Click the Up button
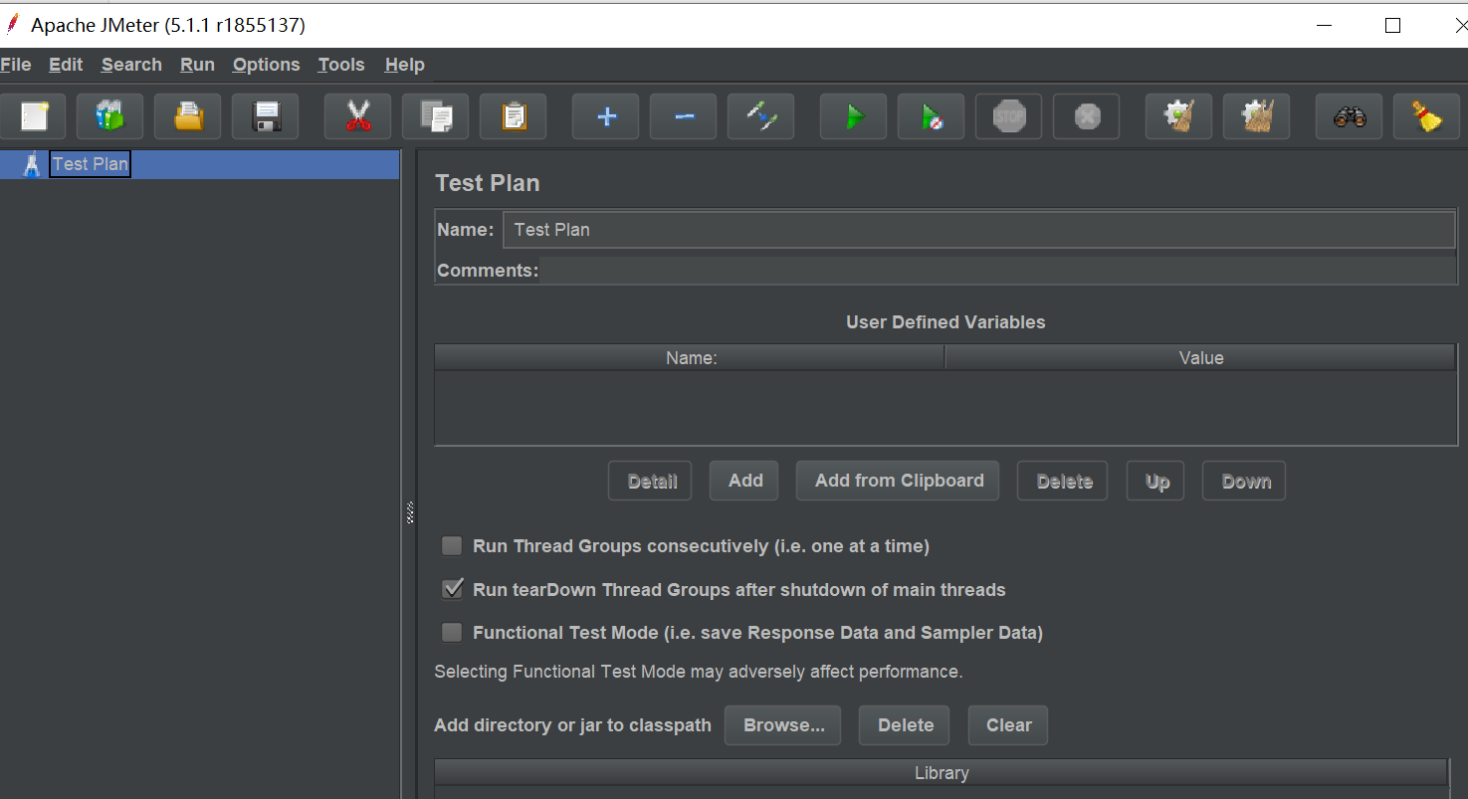 click(x=1155, y=481)
